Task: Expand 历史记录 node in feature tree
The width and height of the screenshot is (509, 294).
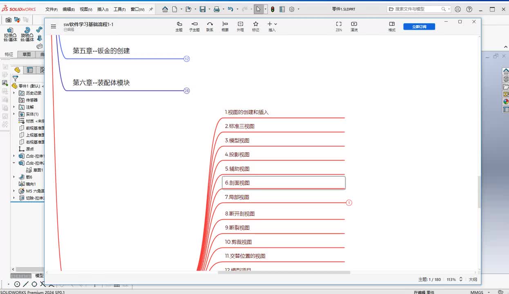Action: [14, 93]
